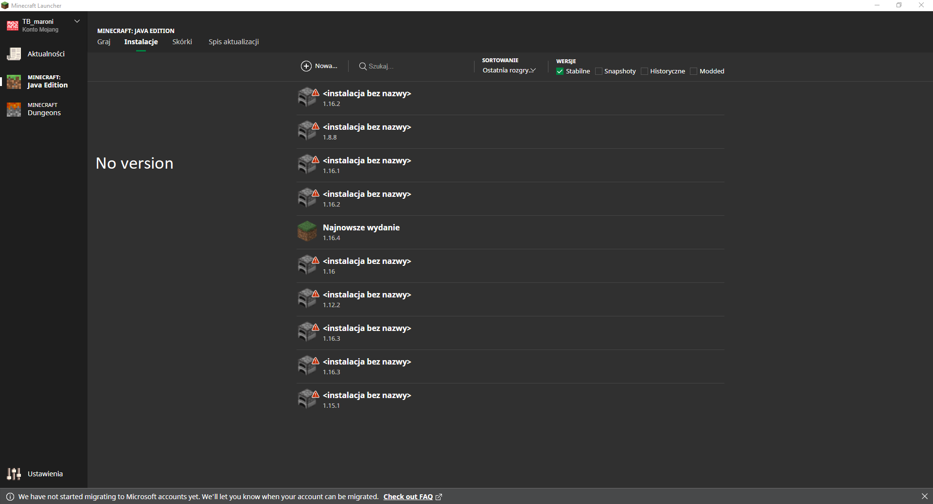Click the Mojang account avatar icon
This screenshot has width=933, height=504.
pos(13,25)
